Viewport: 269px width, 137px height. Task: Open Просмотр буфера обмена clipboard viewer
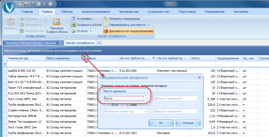click(57, 26)
